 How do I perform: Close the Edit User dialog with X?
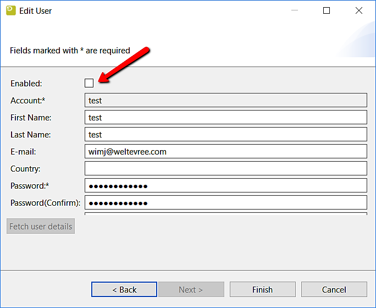[359, 10]
